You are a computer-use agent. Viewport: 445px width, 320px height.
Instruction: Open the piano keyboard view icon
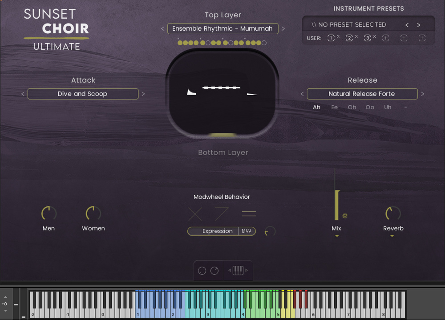click(238, 270)
